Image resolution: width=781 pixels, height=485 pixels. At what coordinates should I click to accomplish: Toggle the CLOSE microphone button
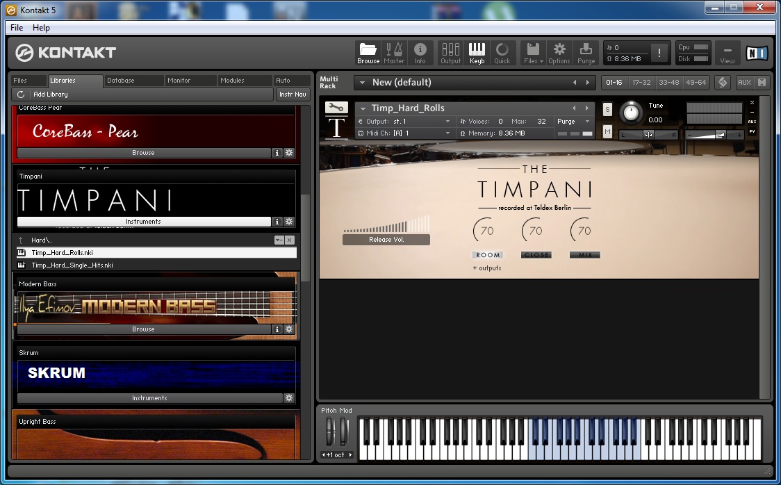[536, 255]
